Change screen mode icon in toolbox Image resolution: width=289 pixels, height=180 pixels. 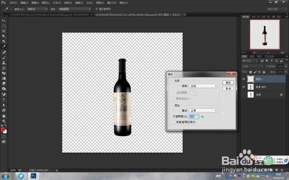click(4, 142)
